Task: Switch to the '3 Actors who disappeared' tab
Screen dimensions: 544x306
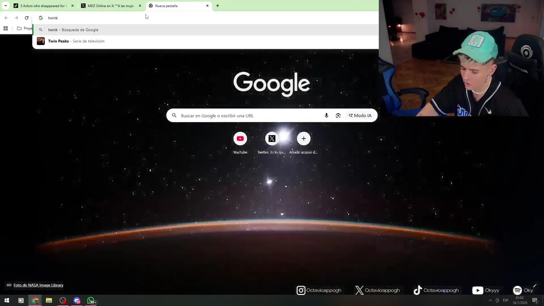Action: (43, 6)
